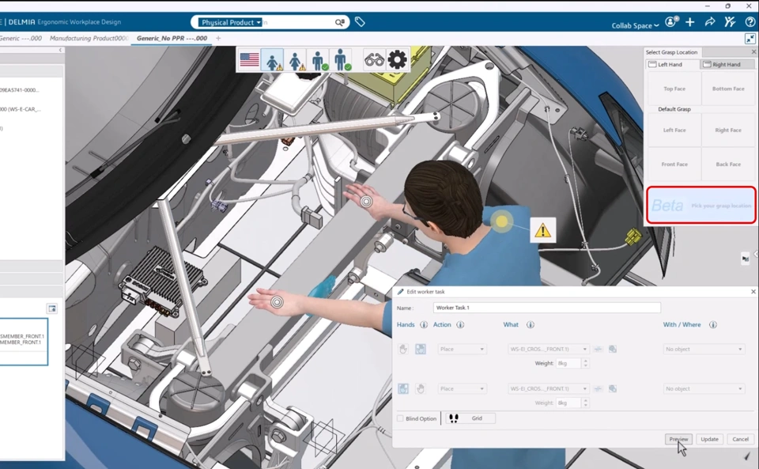Click the yellow warning triangle near the manikin's shoulder
The image size is (759, 469).
542,230
